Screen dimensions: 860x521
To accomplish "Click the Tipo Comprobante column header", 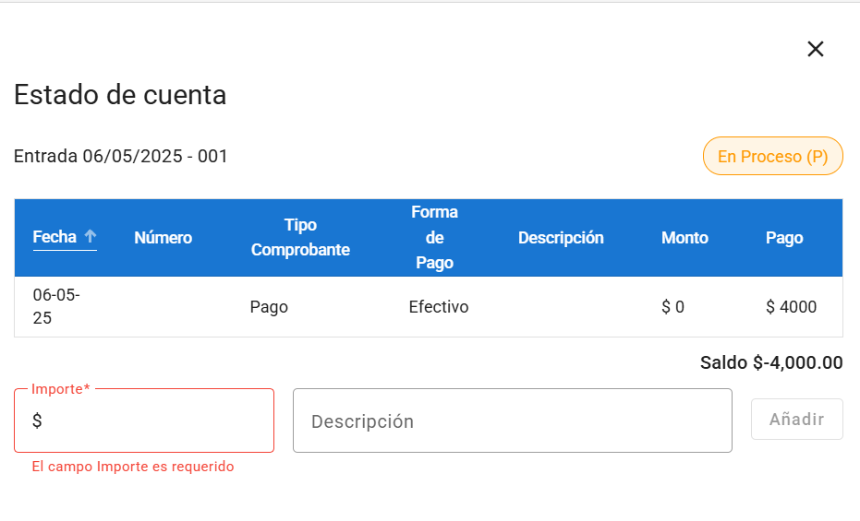I will [x=300, y=238].
